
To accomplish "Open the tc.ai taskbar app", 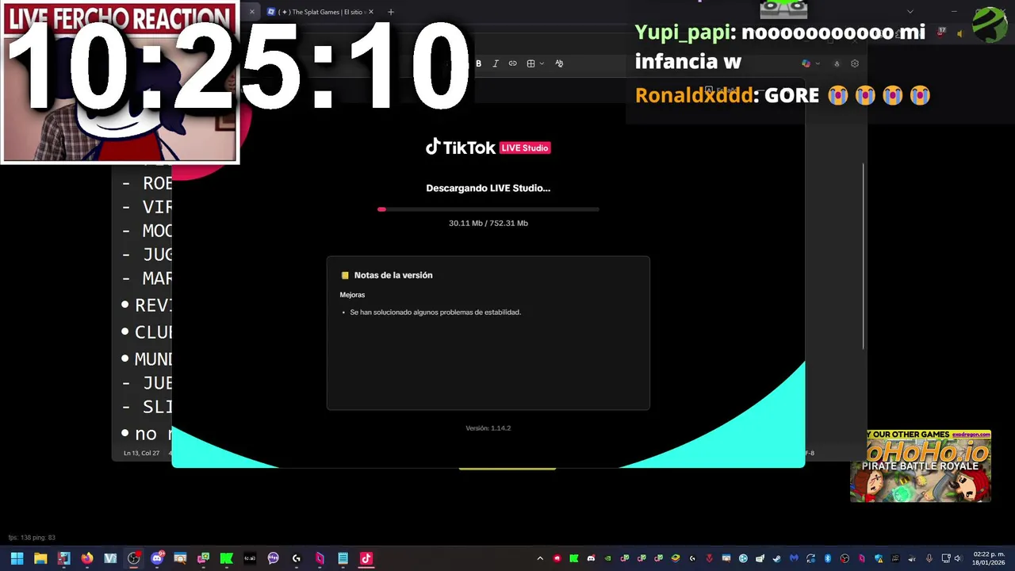I will coord(250,558).
